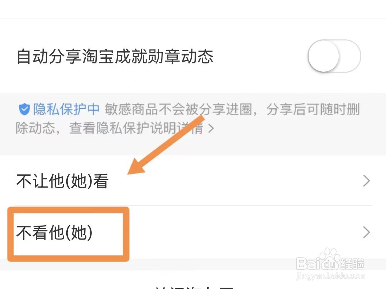This screenshot has height=289, width=386.
Task: Expand 不让他(她)看 via its right chevron
Action: [x=367, y=181]
